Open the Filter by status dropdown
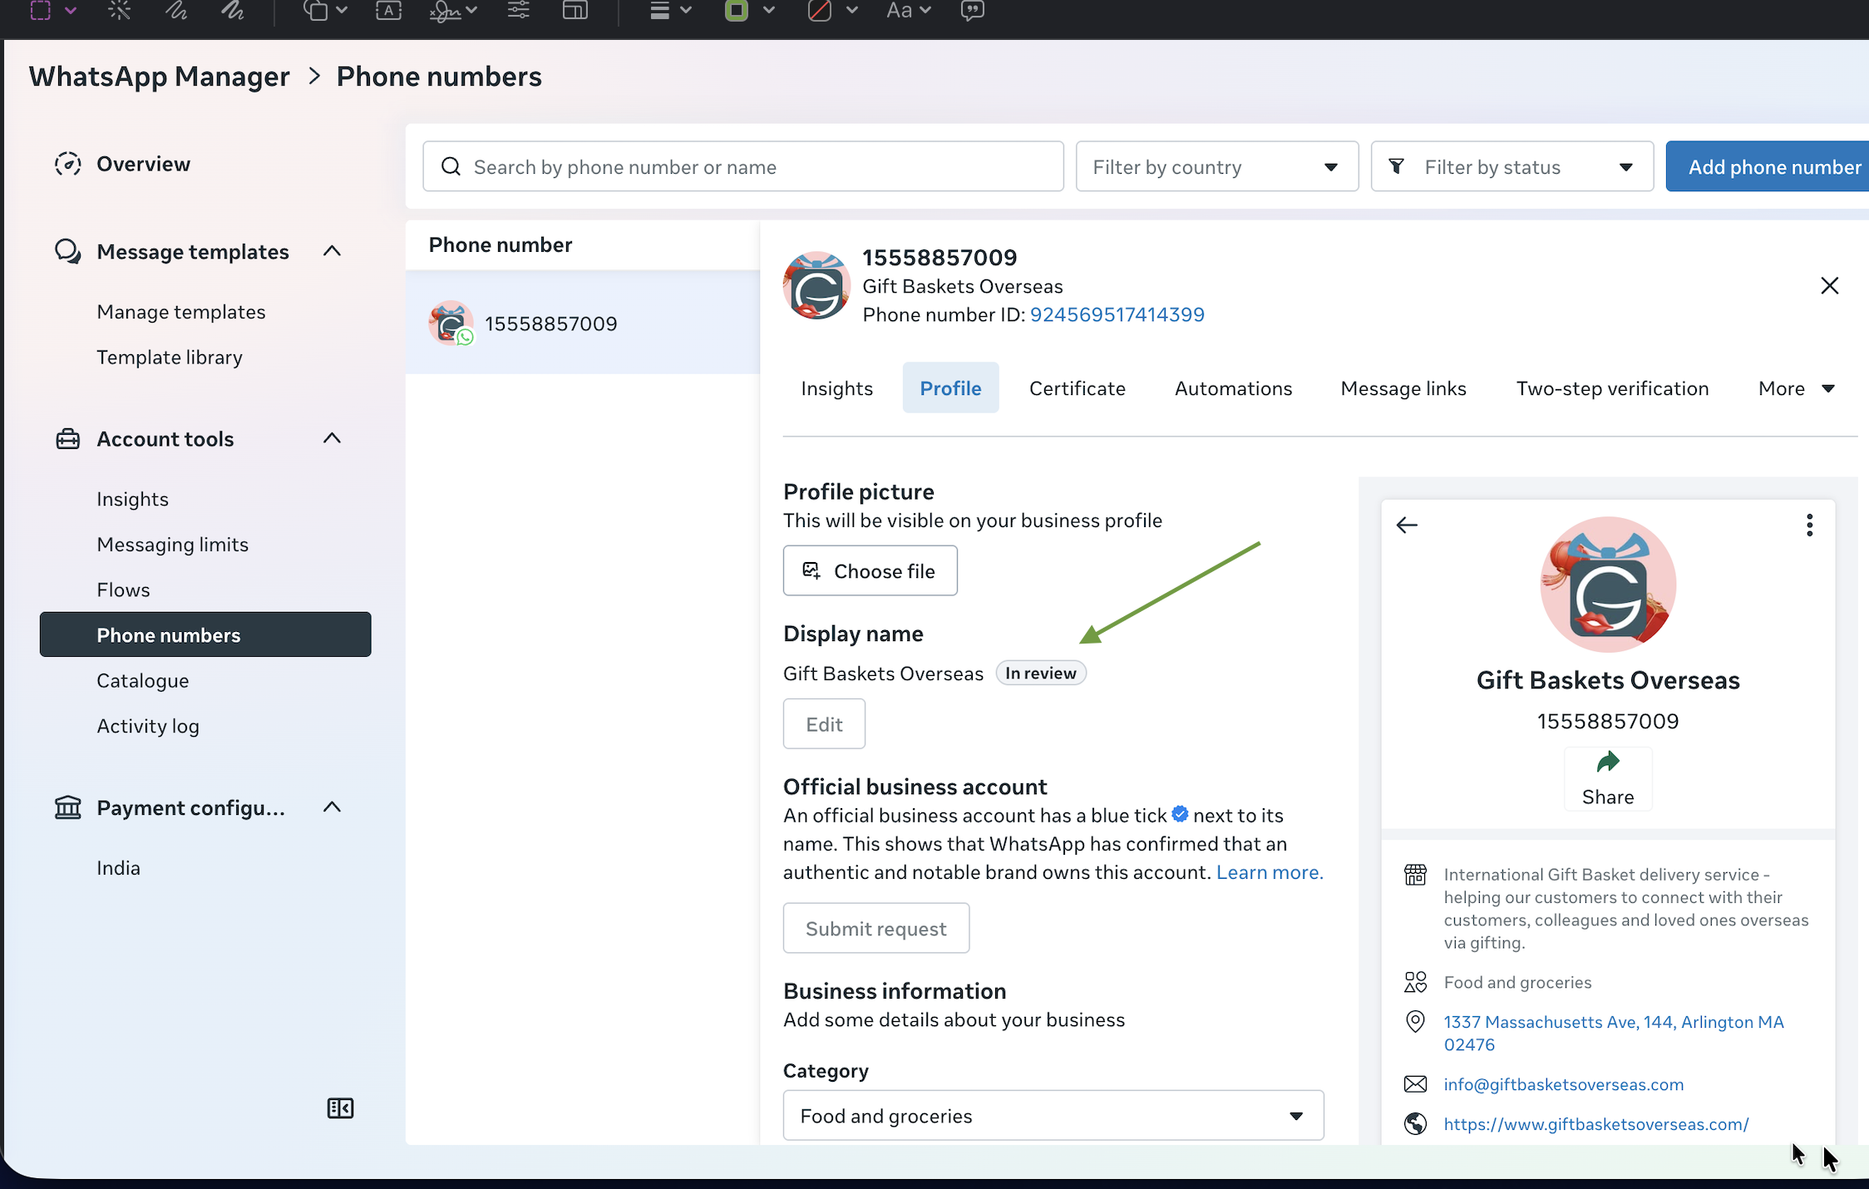This screenshot has width=1869, height=1189. pyautogui.click(x=1512, y=166)
